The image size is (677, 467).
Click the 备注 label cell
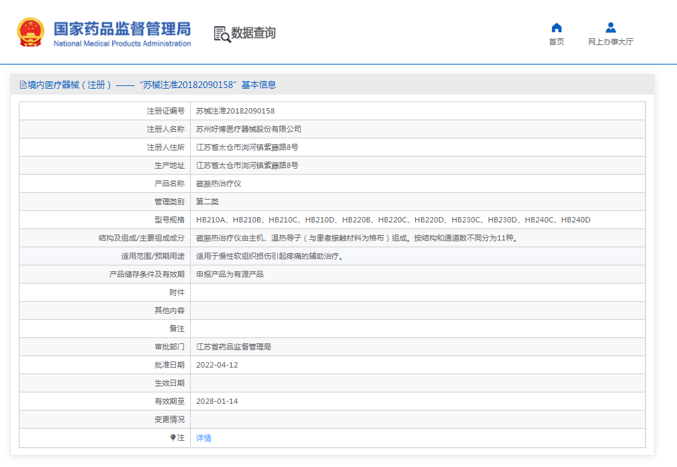tap(105, 329)
